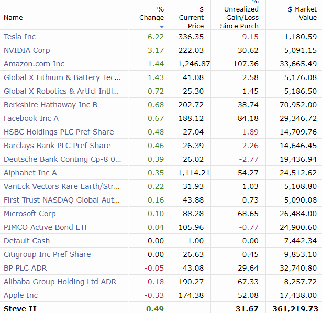This screenshot has height=313, width=322.
Task: Open Alibaba Group Holding Ltd ADR link
Action: click(60, 282)
